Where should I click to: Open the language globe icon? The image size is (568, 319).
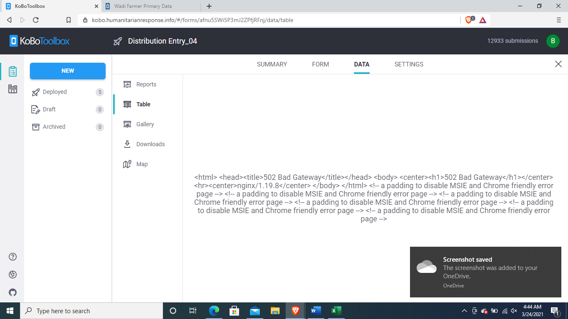[x=12, y=275]
